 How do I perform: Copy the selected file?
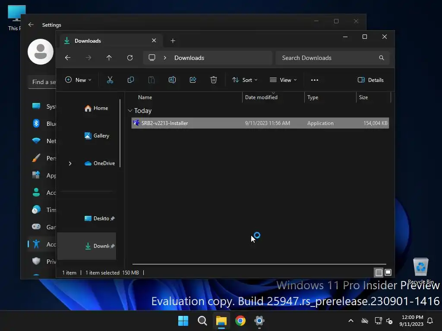[x=130, y=80]
